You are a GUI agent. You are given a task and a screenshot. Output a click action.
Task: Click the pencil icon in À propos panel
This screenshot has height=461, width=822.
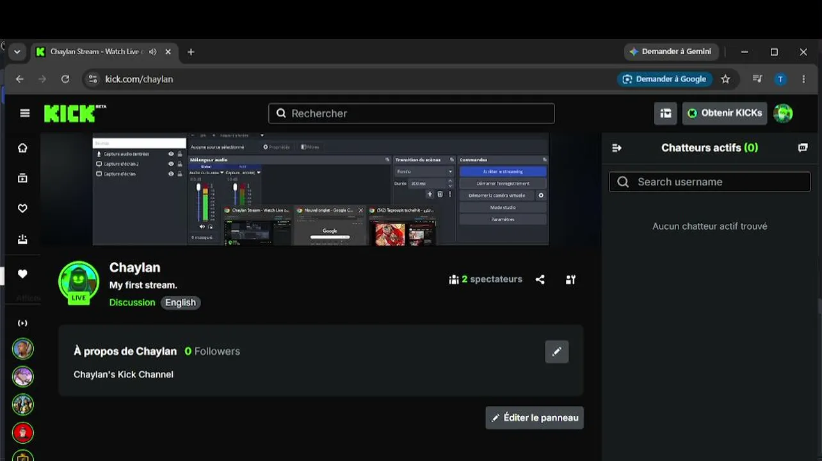click(557, 351)
